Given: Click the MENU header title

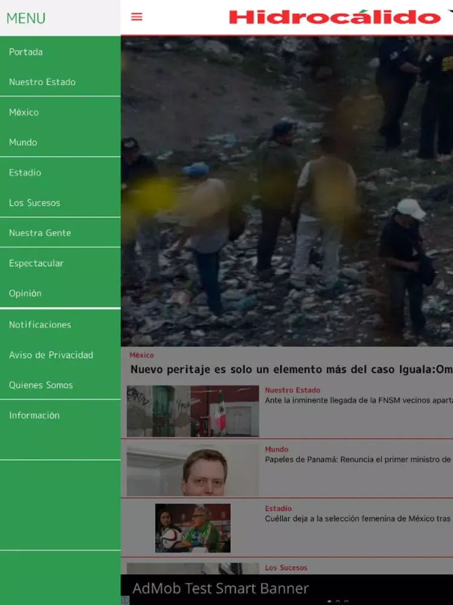Looking at the screenshot, I should [26, 18].
